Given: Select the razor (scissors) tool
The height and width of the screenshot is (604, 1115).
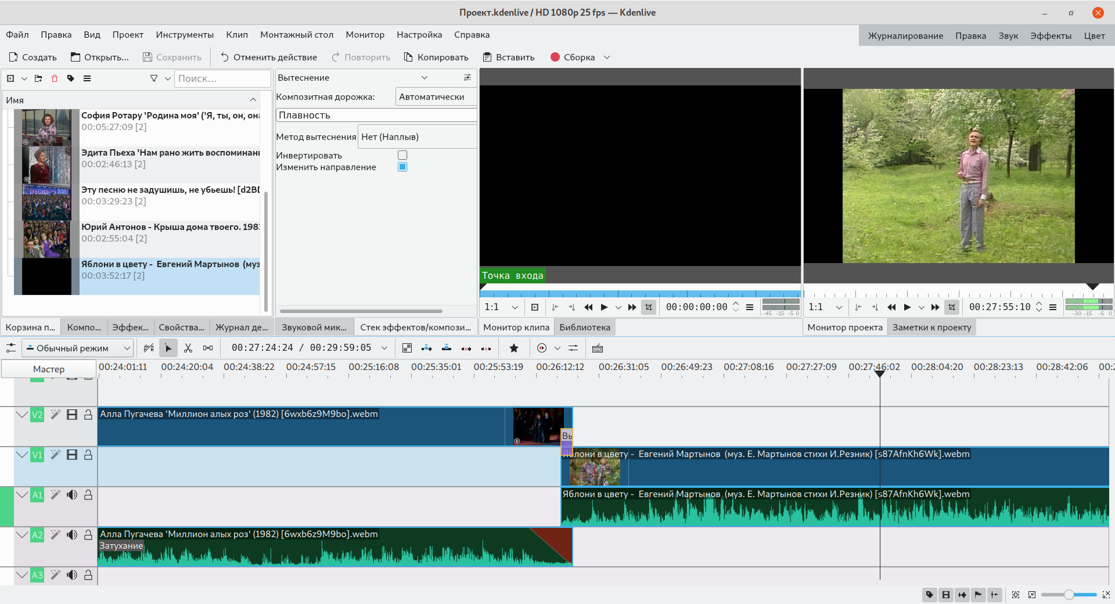Looking at the screenshot, I should coord(188,348).
